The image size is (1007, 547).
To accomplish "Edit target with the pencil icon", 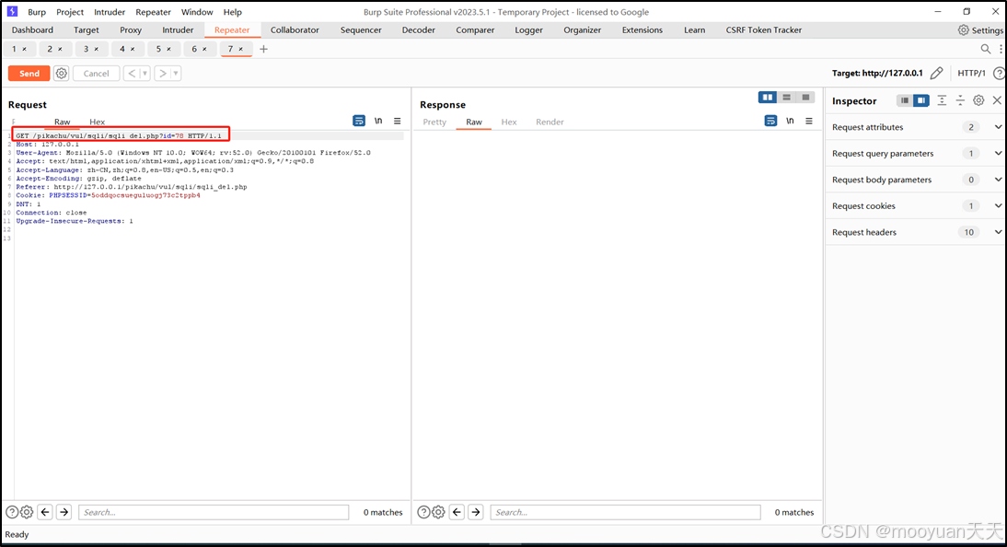I will pos(936,74).
